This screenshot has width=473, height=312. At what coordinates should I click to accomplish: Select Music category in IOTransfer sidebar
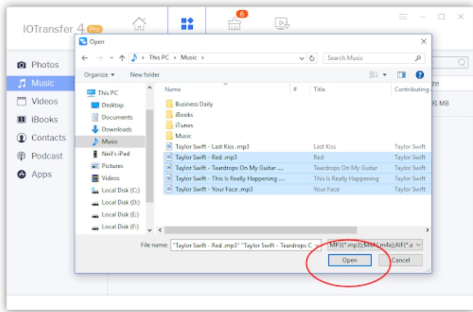click(x=41, y=83)
